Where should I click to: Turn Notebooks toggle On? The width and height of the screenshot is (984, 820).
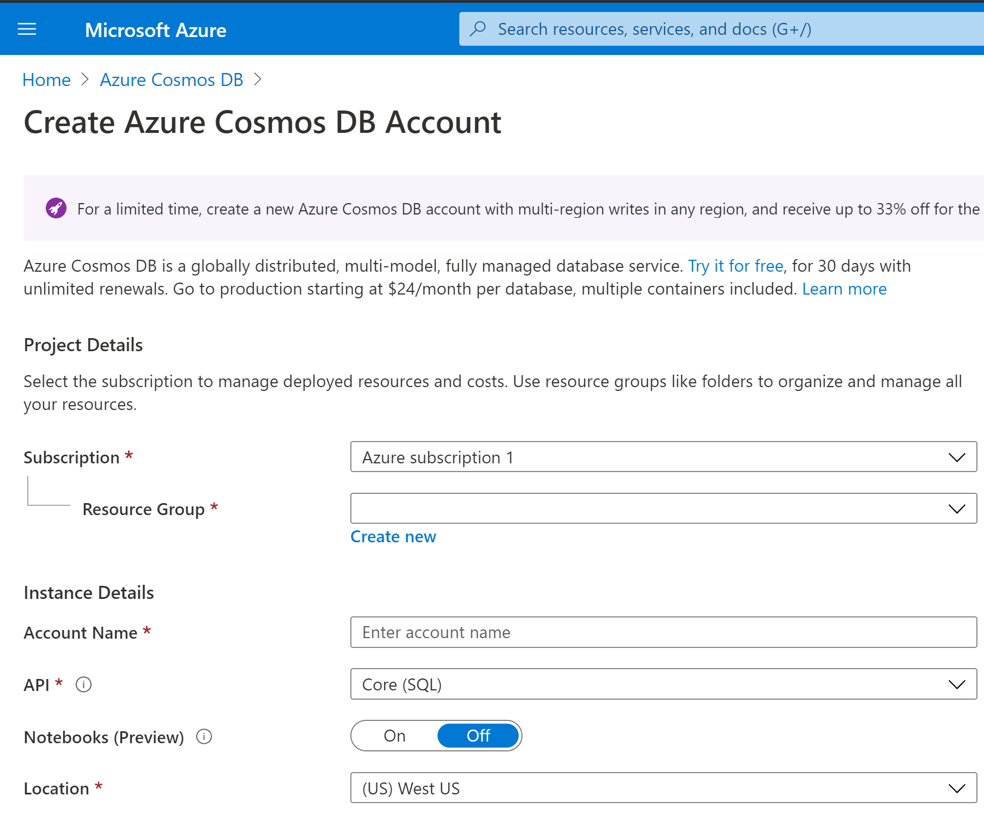(x=394, y=736)
